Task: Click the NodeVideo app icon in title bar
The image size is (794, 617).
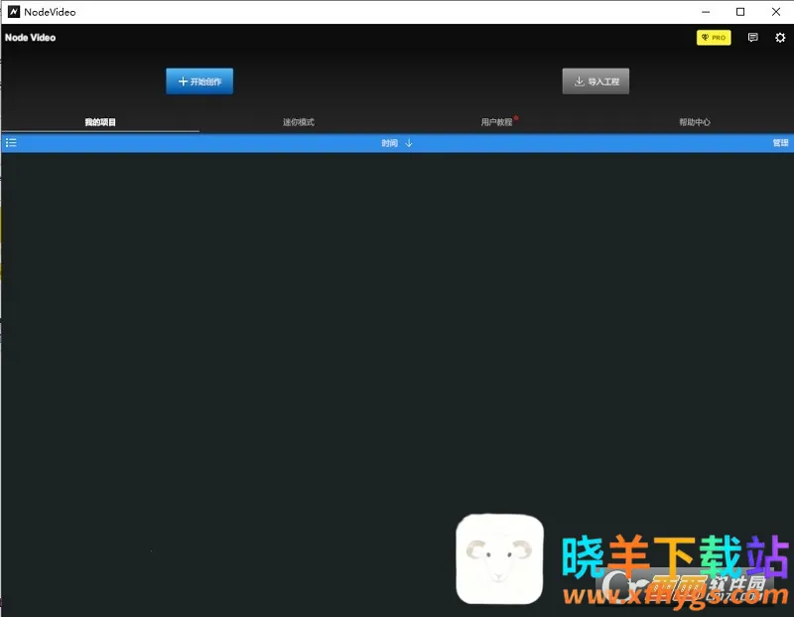Action: [x=14, y=12]
